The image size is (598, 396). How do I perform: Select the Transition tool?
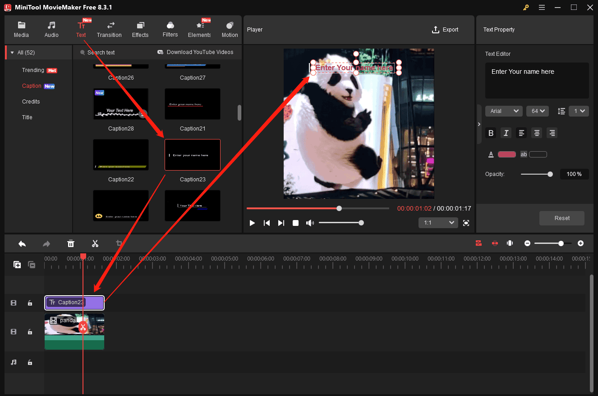click(x=109, y=29)
